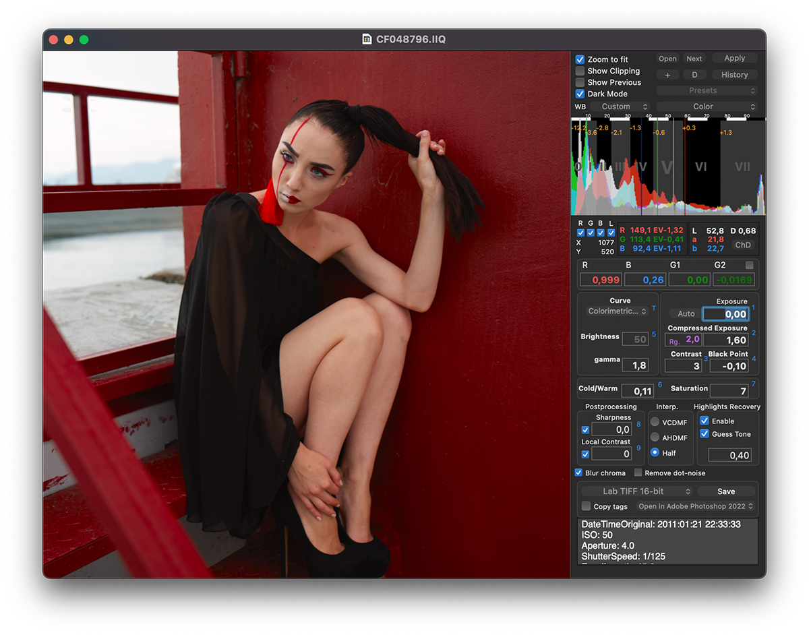Screen dimensions: 809x635
Task: Click the Sharpness value field 0,0
Action: [611, 429]
